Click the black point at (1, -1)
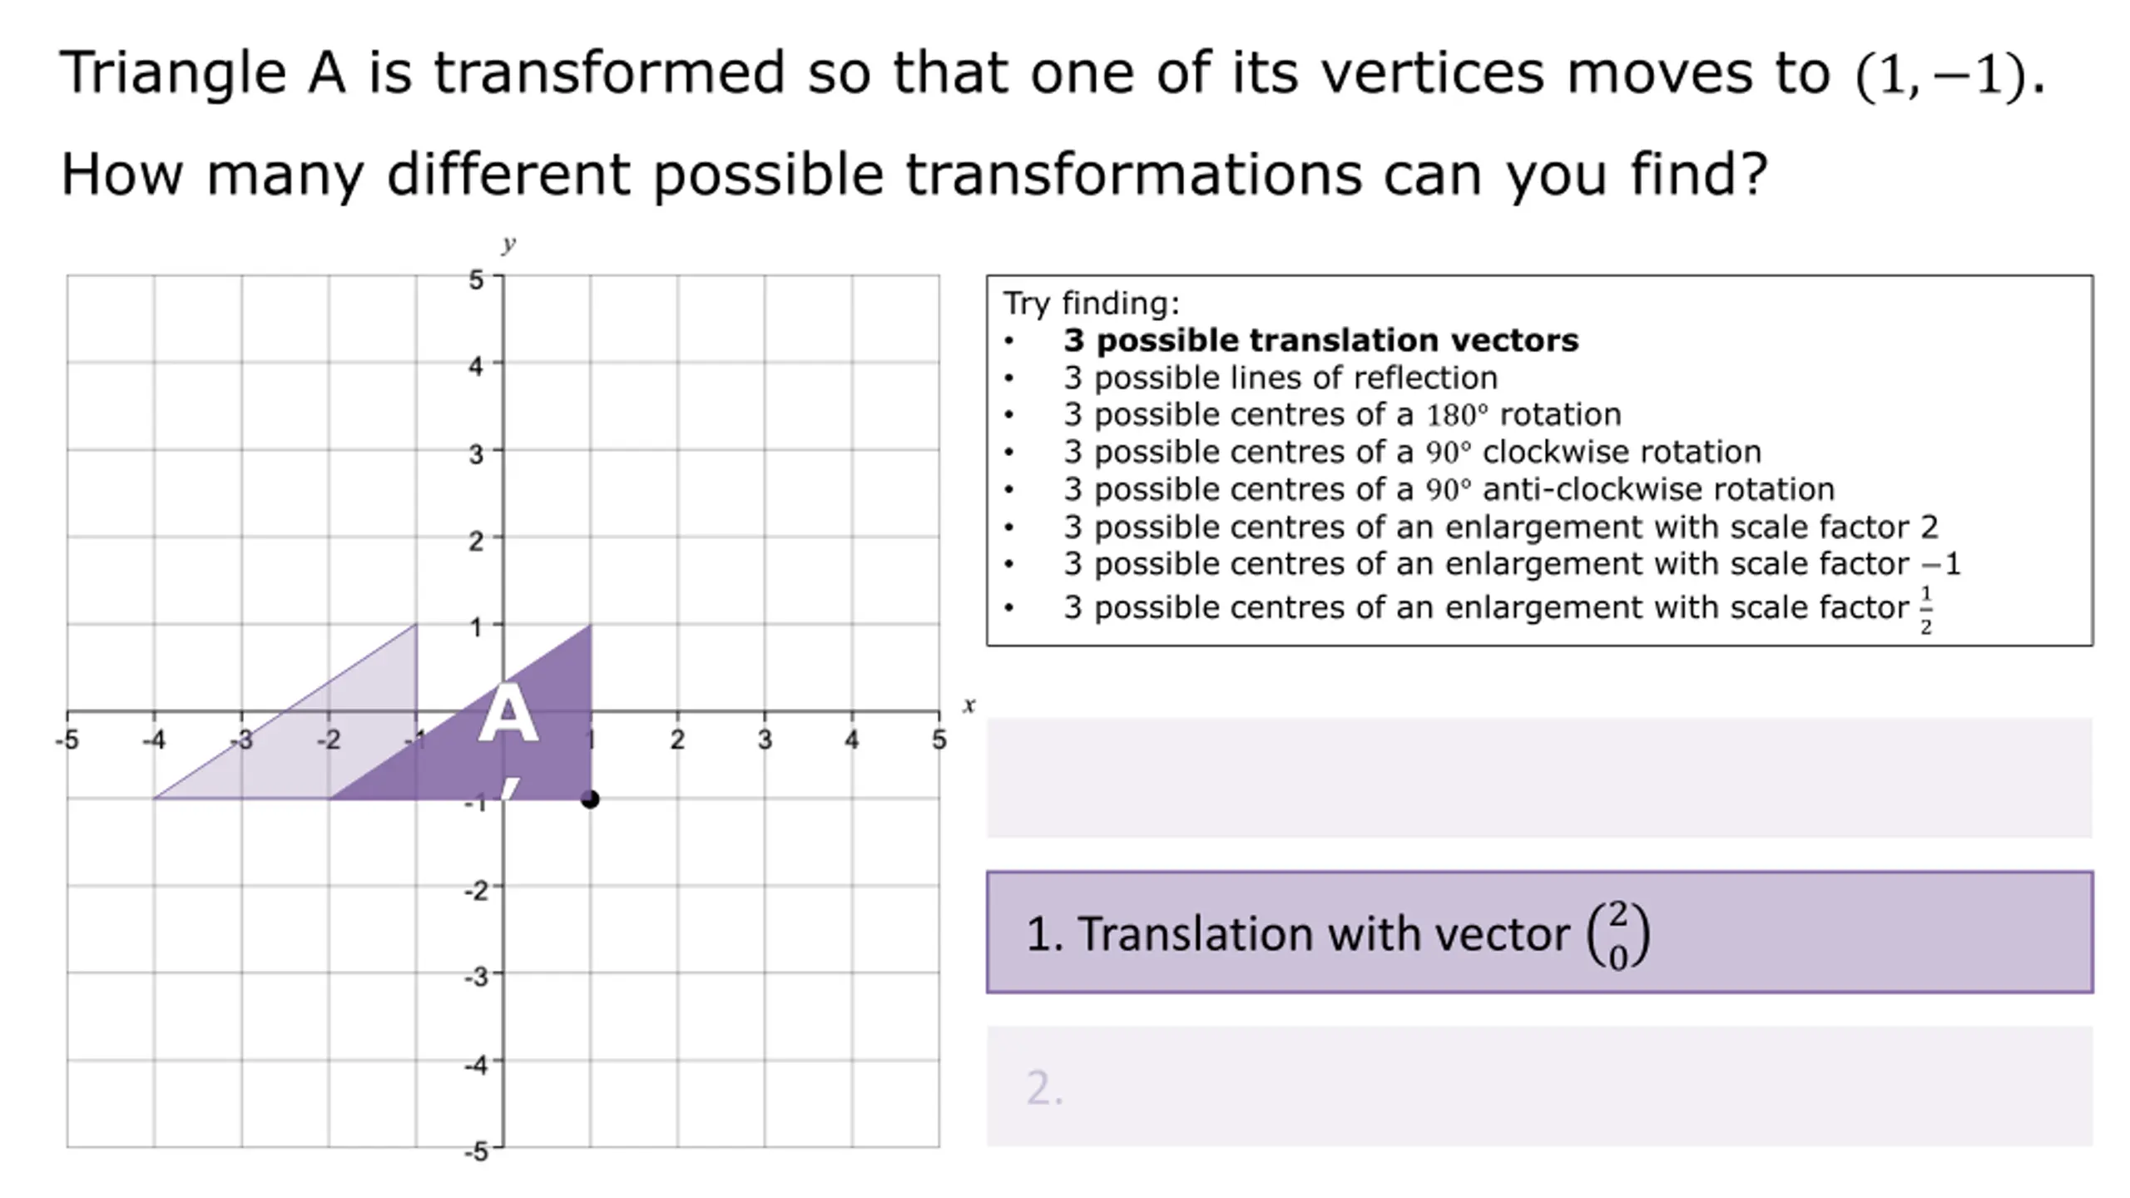 click(x=590, y=799)
